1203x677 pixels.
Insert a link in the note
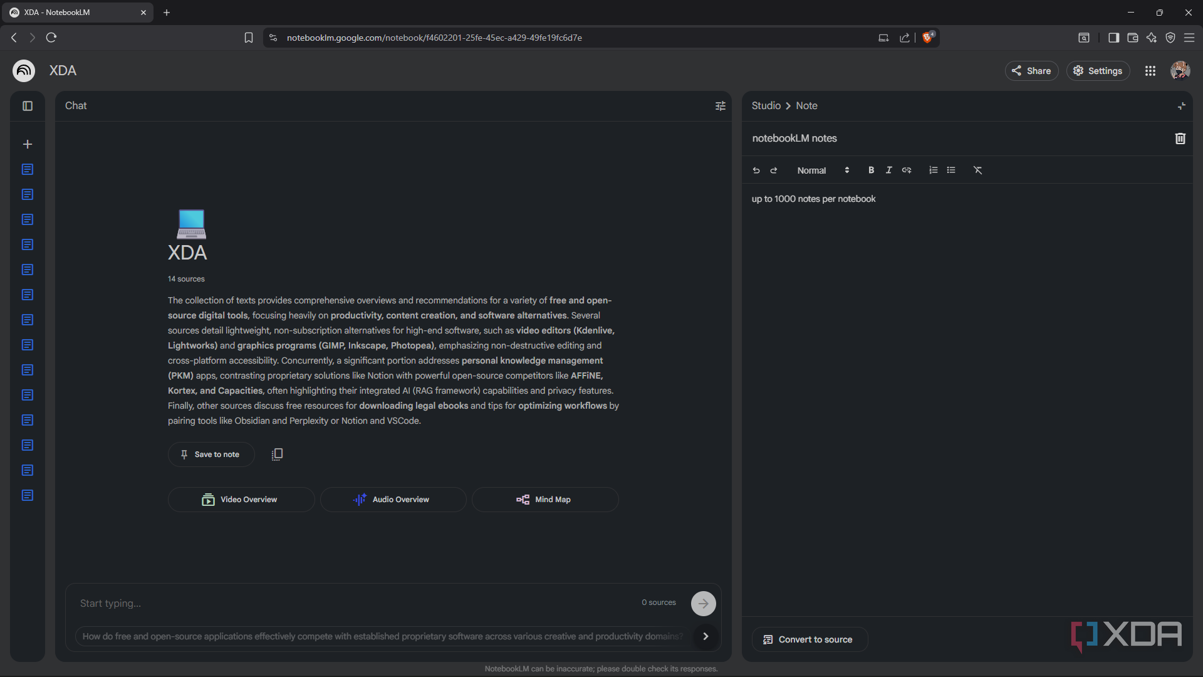pos(907,171)
